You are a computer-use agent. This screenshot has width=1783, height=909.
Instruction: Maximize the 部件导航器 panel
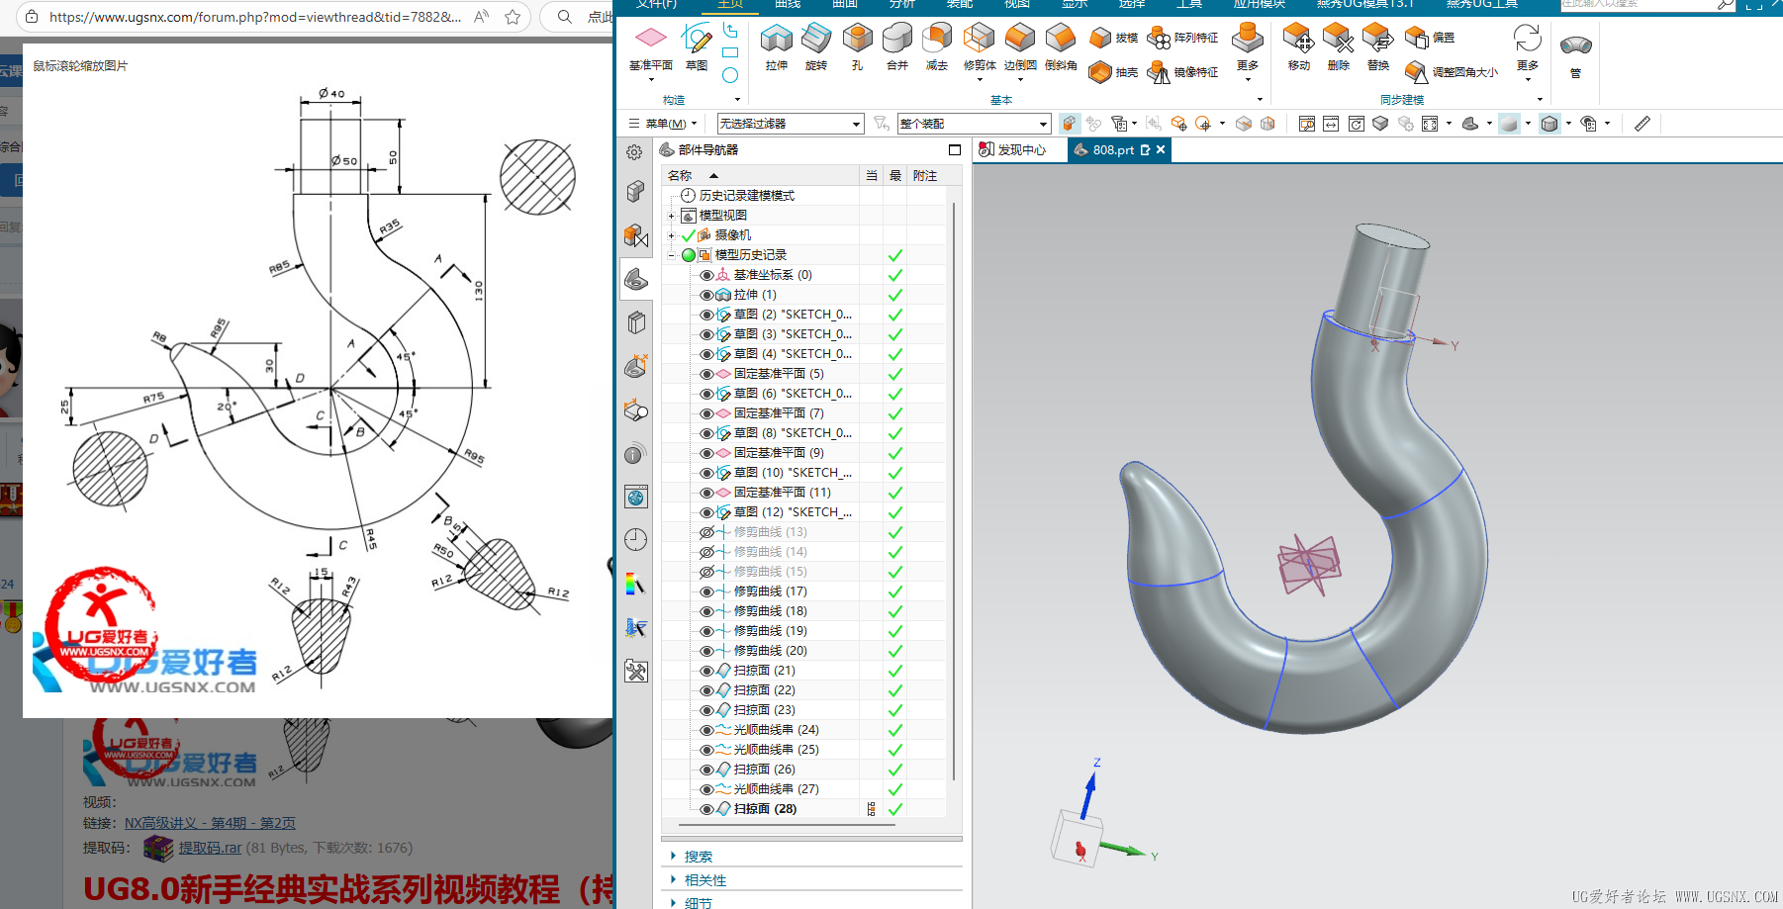955,150
